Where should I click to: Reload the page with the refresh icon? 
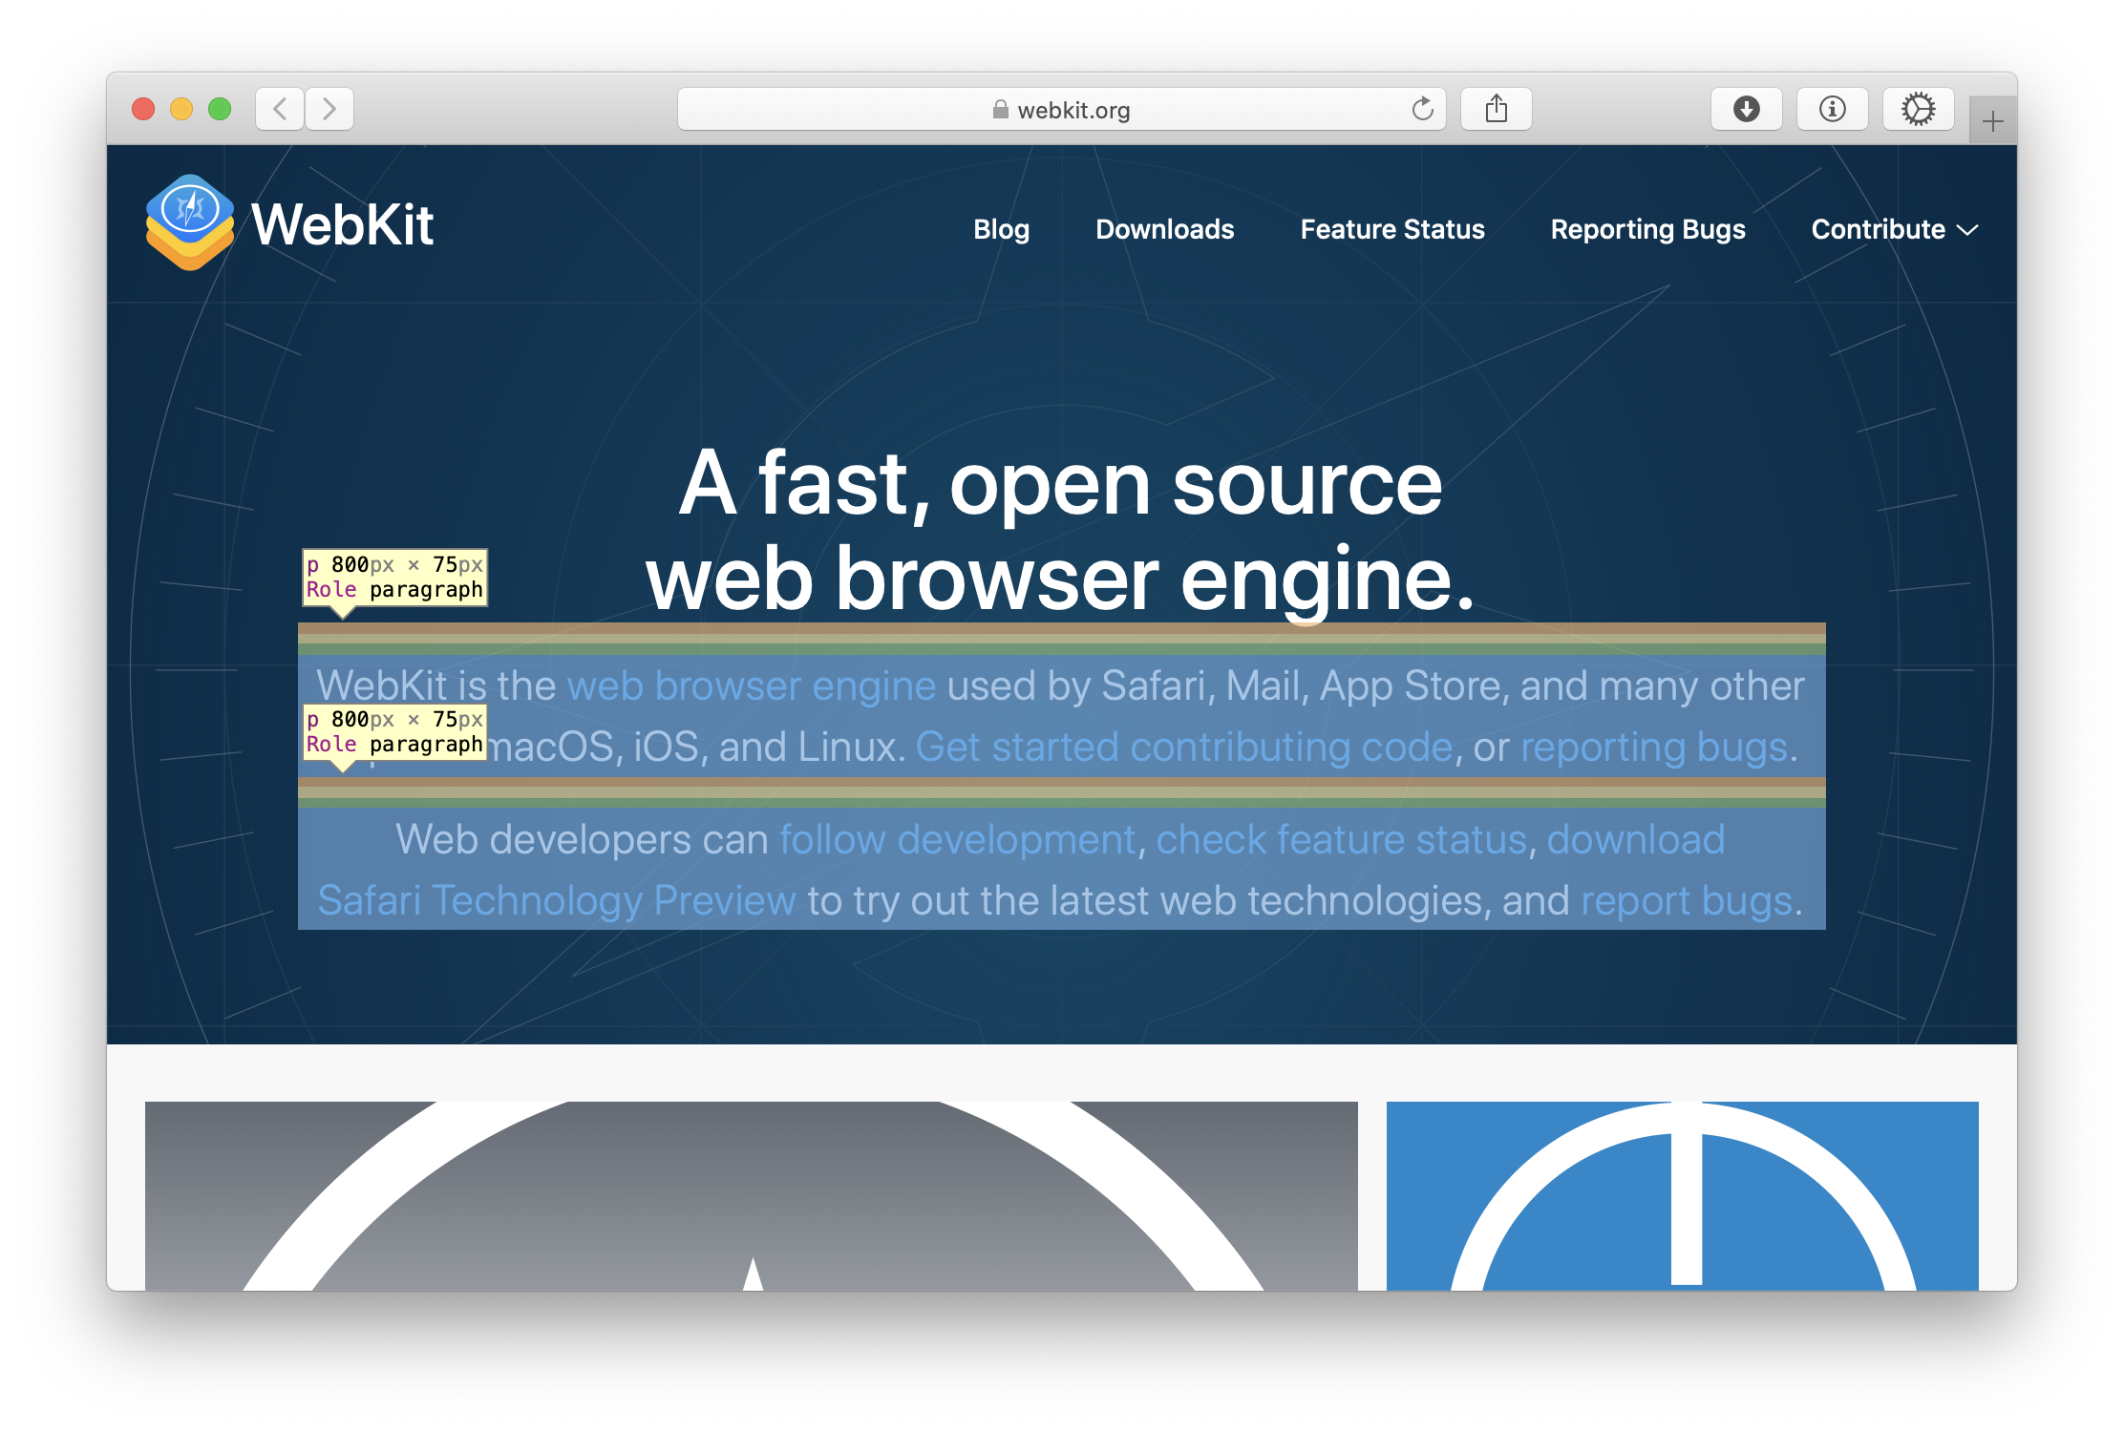coord(1422,110)
